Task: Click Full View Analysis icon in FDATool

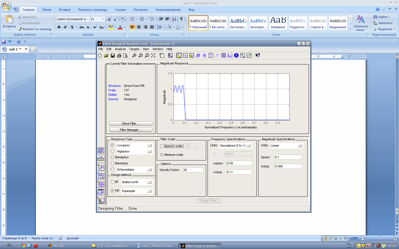Action: [162, 56]
